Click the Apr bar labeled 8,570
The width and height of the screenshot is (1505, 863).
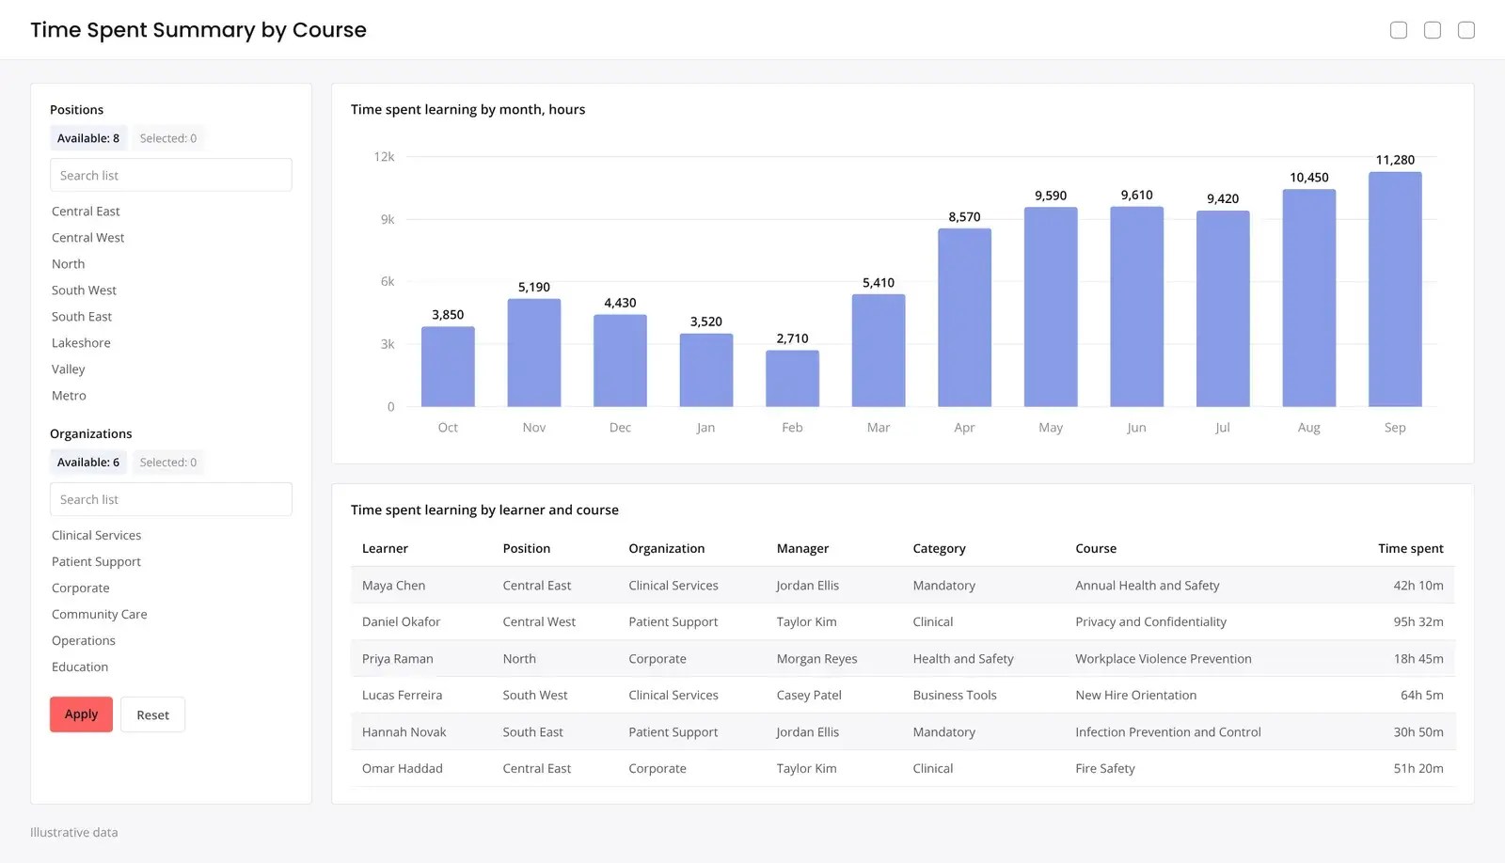tap(964, 318)
